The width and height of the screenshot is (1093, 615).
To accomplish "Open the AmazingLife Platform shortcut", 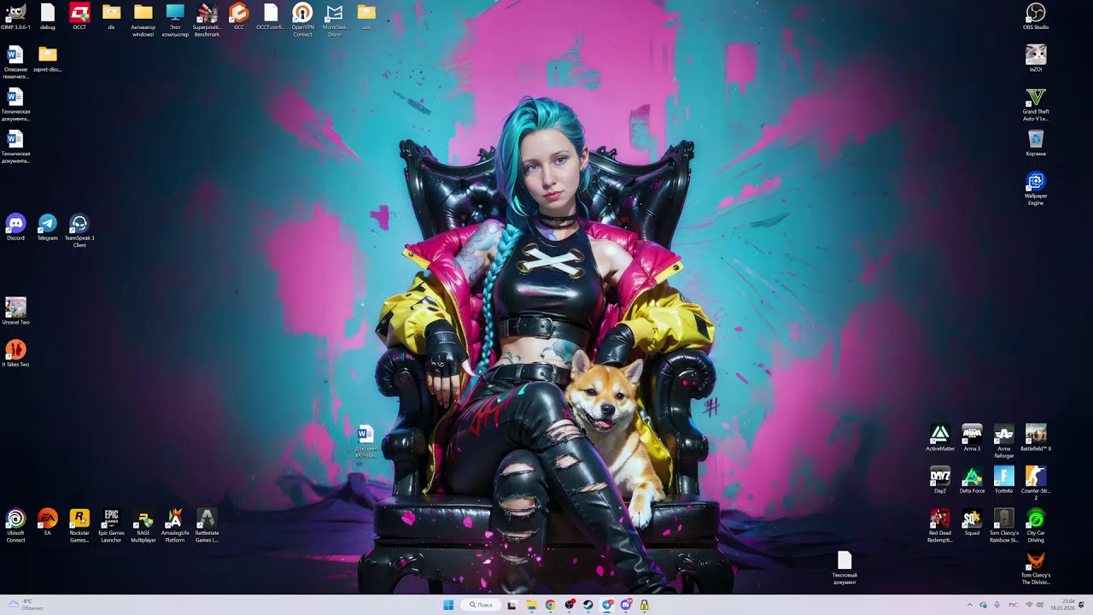I will (x=175, y=526).
